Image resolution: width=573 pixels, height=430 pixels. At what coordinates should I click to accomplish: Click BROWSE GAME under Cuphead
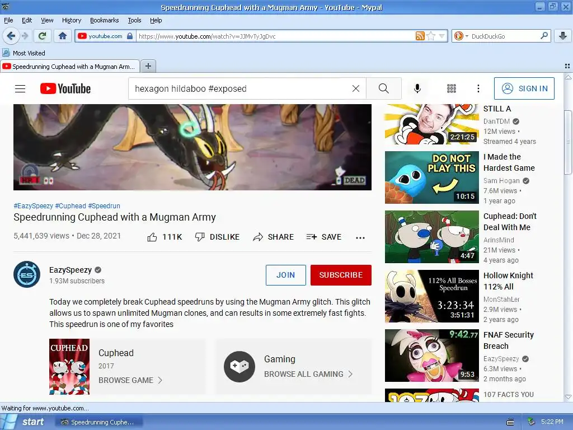130,380
